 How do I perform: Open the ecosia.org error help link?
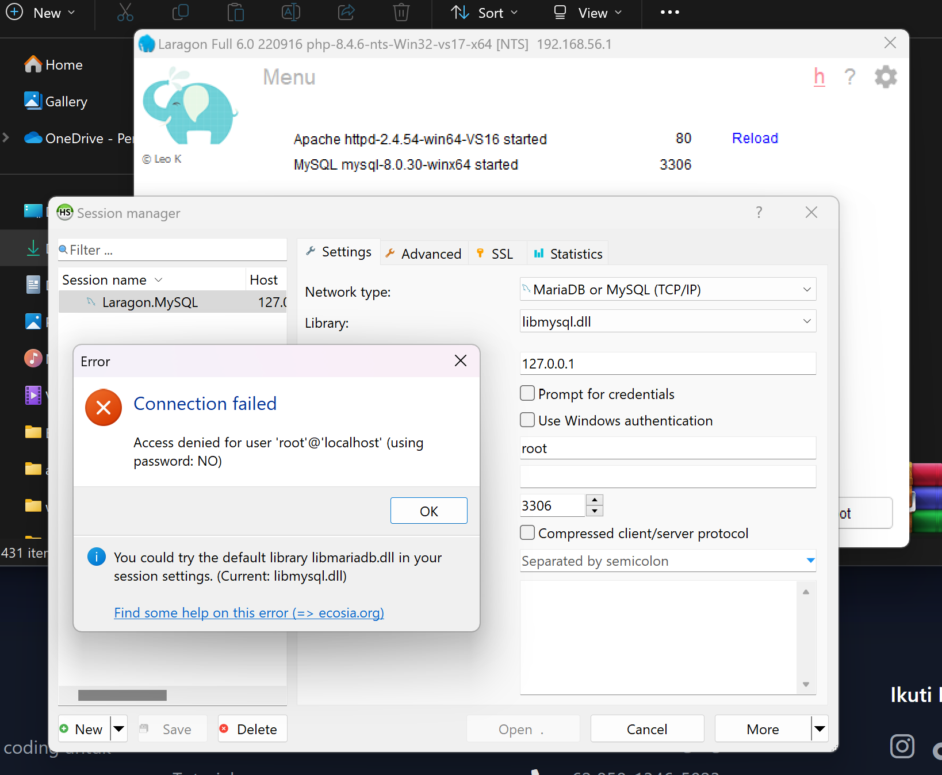pyautogui.click(x=248, y=613)
